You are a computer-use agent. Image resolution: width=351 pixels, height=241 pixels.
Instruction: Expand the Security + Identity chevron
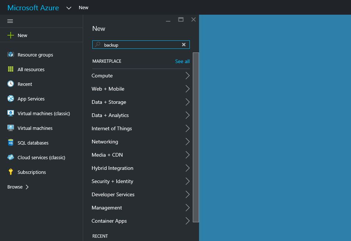pyautogui.click(x=188, y=181)
